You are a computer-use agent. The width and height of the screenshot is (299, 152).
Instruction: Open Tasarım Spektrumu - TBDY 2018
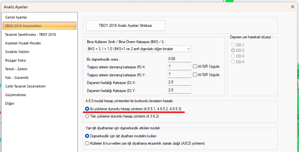click(x=30, y=34)
